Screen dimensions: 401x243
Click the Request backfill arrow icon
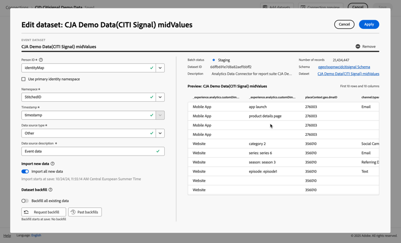26,212
